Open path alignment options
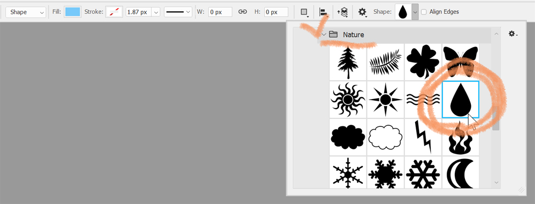Image resolution: width=535 pixels, height=204 pixels. (x=323, y=12)
